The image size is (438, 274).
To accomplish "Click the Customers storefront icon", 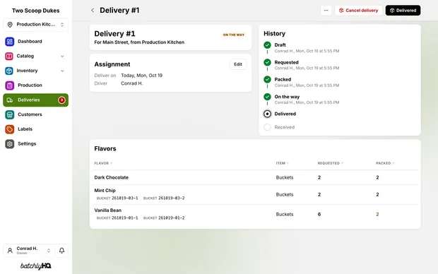I will (x=9, y=114).
